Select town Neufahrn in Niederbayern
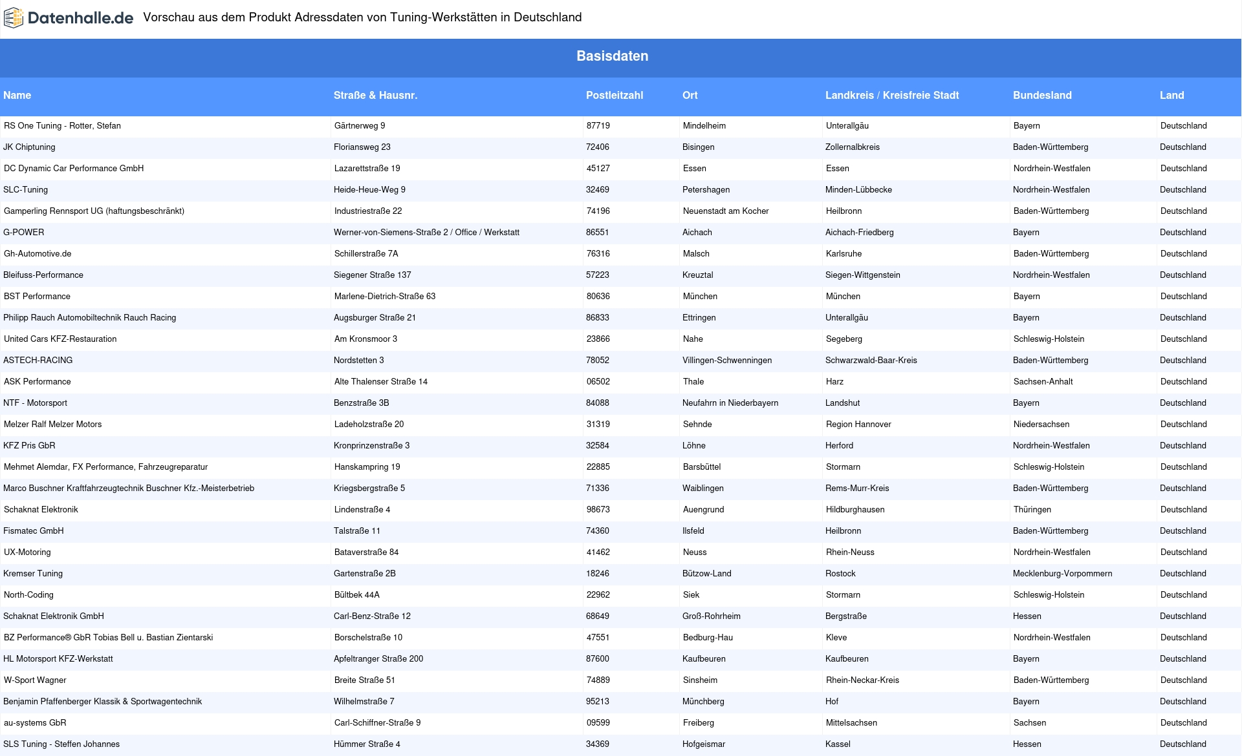The width and height of the screenshot is (1242, 756). pyautogui.click(x=730, y=403)
